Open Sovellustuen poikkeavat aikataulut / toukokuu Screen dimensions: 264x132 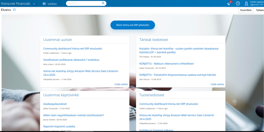pyautogui.click(x=71, y=60)
